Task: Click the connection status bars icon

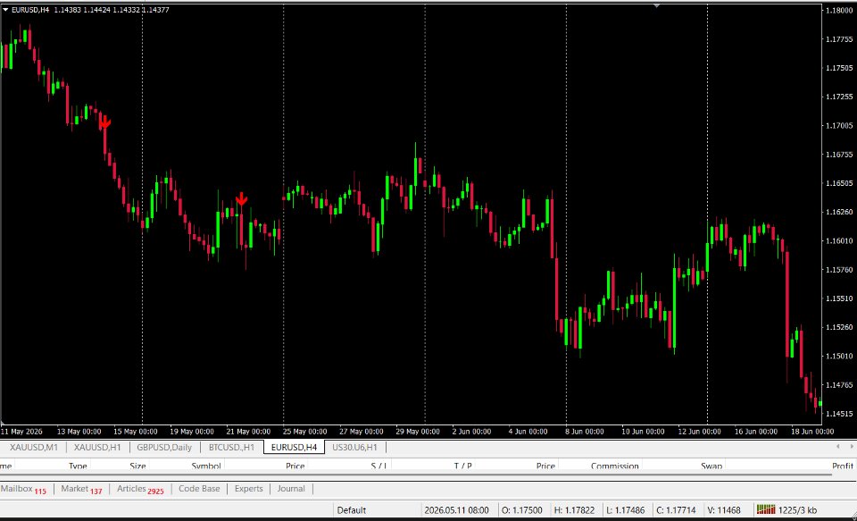Action: (x=766, y=510)
